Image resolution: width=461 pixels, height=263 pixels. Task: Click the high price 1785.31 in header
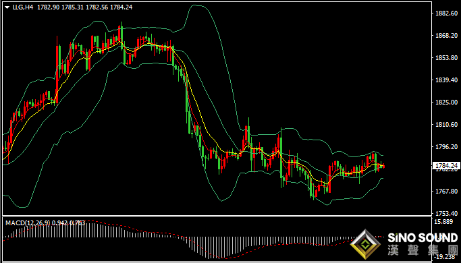coord(72,7)
